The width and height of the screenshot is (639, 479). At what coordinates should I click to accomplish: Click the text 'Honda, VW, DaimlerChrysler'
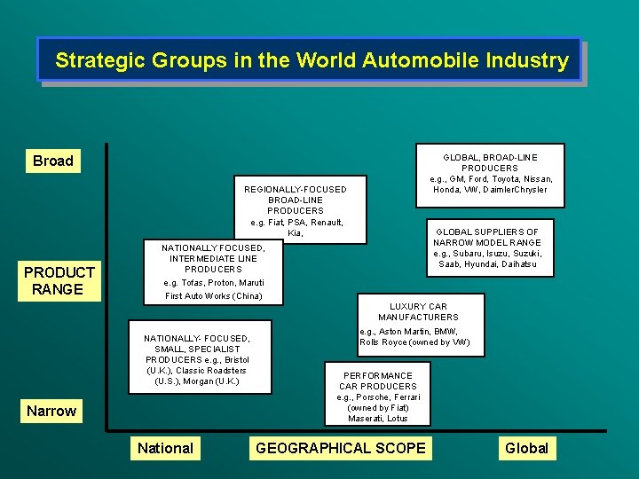coord(490,190)
